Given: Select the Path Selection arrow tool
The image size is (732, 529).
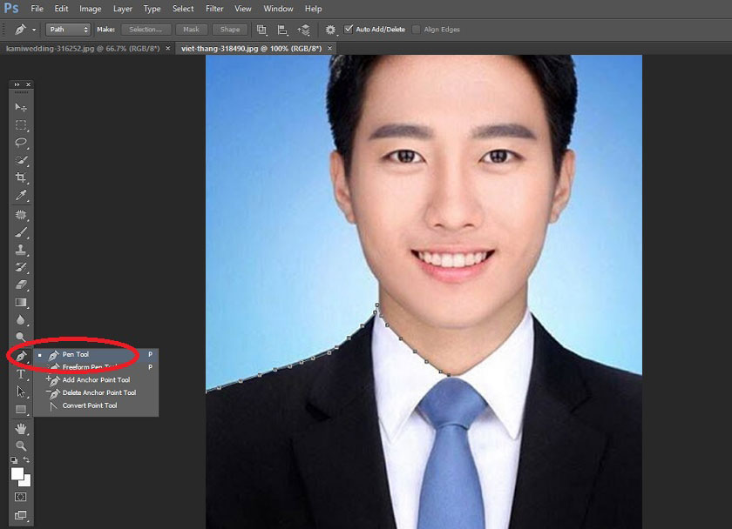Looking at the screenshot, I should [21, 392].
